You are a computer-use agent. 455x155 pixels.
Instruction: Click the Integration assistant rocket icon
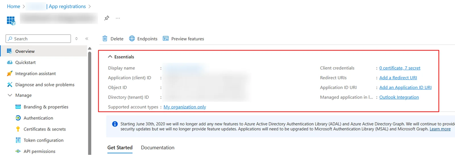tap(10, 73)
